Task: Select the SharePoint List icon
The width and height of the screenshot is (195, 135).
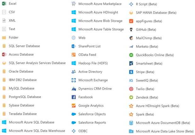Action: point(74,46)
